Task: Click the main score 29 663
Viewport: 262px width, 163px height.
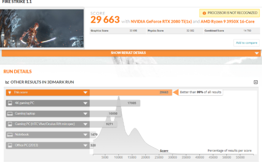Action: pos(105,20)
